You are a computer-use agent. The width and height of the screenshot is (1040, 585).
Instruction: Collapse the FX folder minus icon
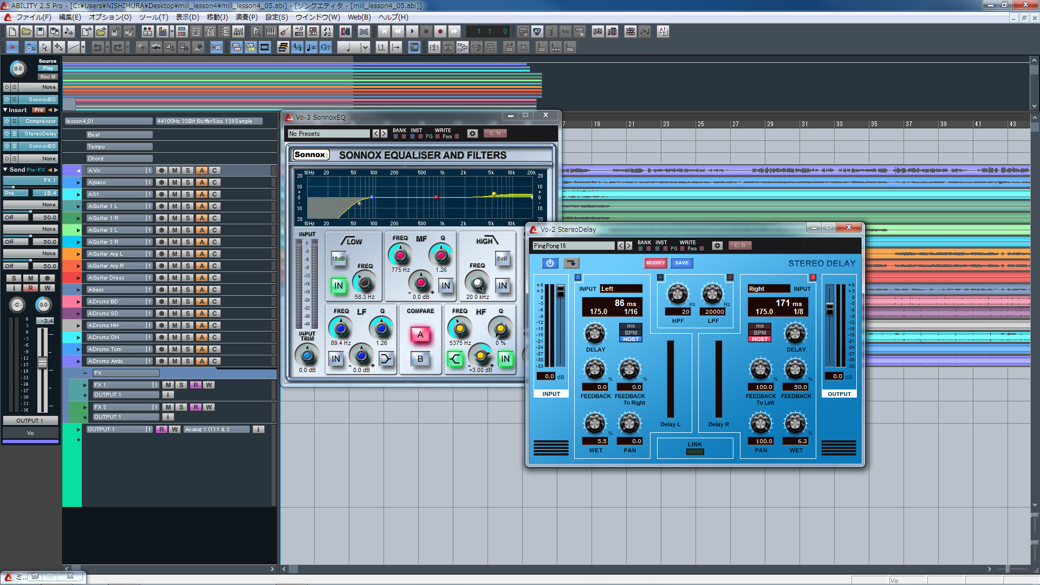coord(85,373)
